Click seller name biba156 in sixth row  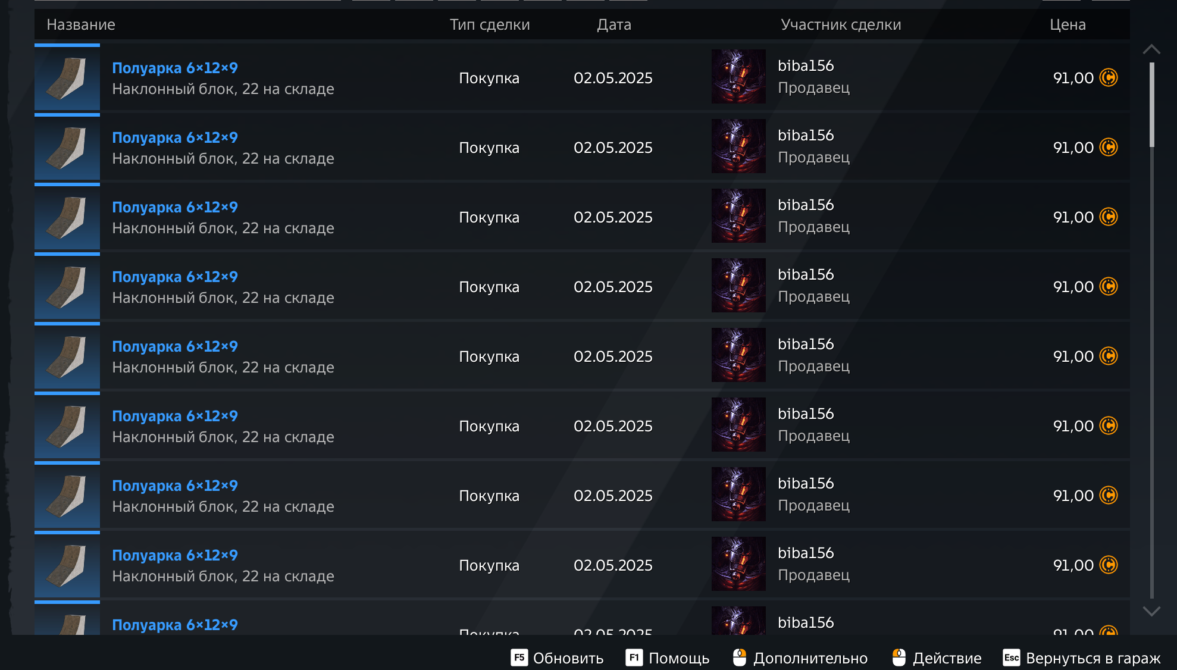pyautogui.click(x=806, y=414)
